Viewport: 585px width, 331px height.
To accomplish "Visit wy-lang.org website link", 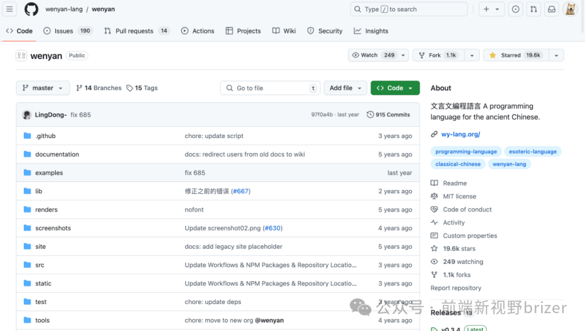I will coord(461,134).
